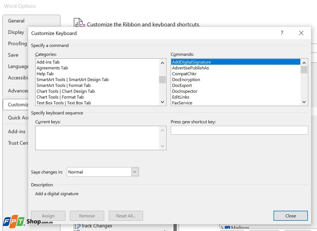Close the Customize Keyboard dialog with X

click(x=302, y=33)
